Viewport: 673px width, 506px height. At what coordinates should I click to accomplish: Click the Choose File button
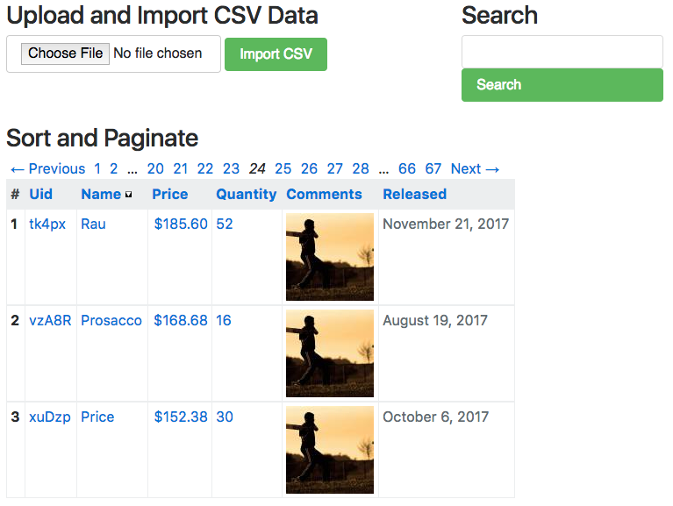click(x=65, y=53)
